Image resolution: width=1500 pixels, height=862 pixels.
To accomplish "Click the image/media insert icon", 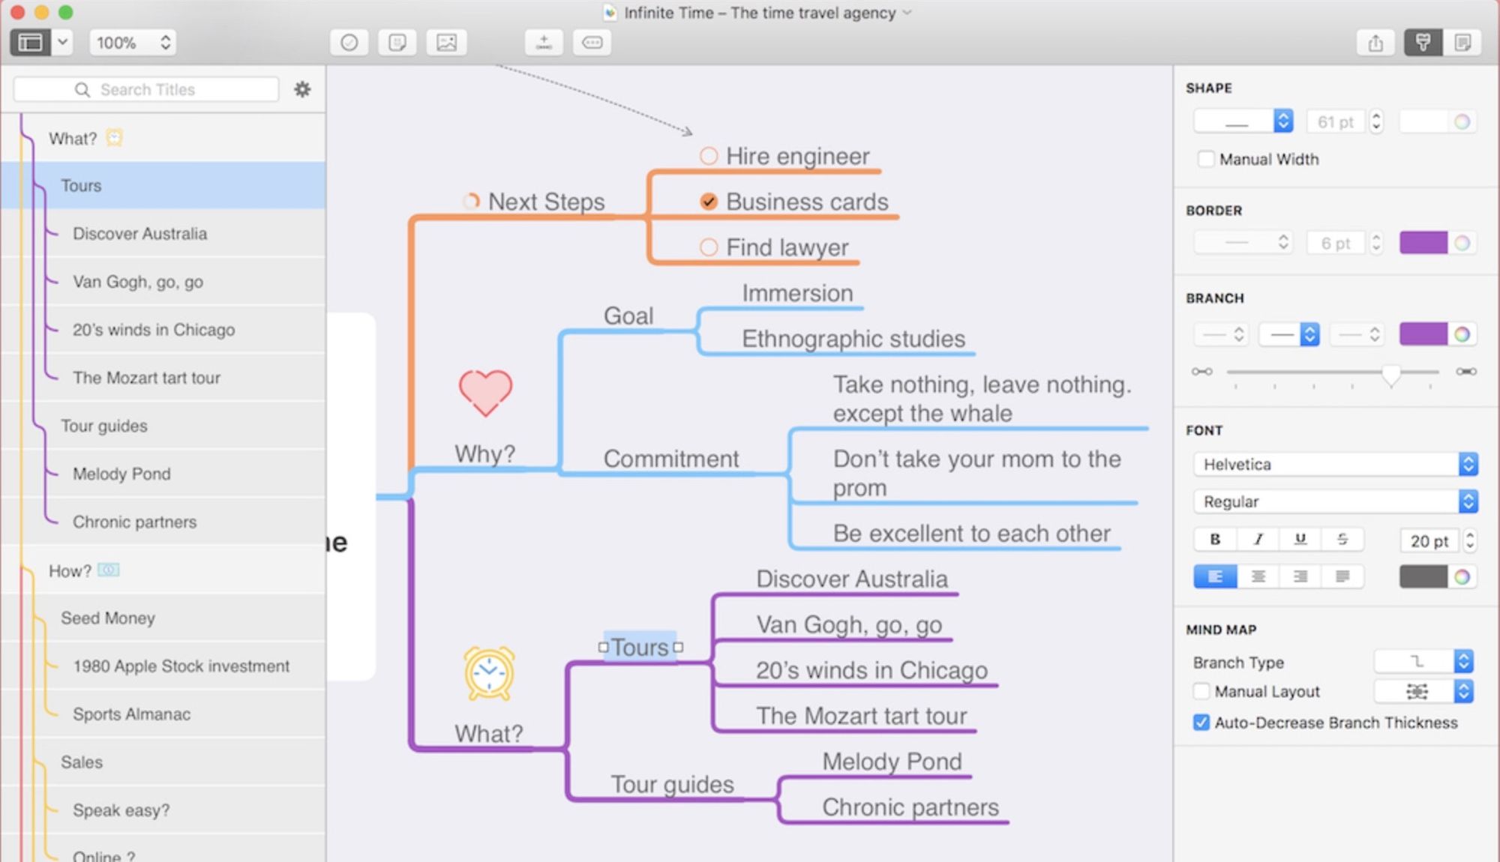I will (x=447, y=41).
